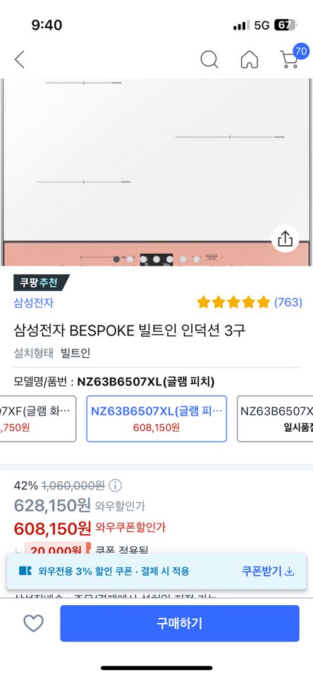
Task: Open the 763 reviews count
Action: (288, 302)
